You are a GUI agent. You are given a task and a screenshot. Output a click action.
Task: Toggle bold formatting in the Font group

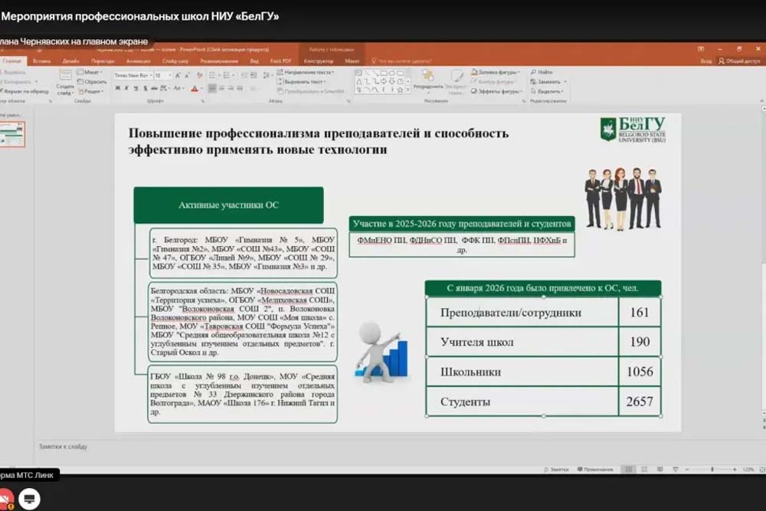click(117, 88)
